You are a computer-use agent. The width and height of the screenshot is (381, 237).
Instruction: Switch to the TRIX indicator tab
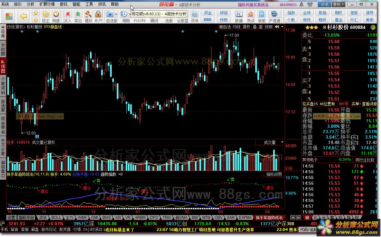click(x=167, y=218)
